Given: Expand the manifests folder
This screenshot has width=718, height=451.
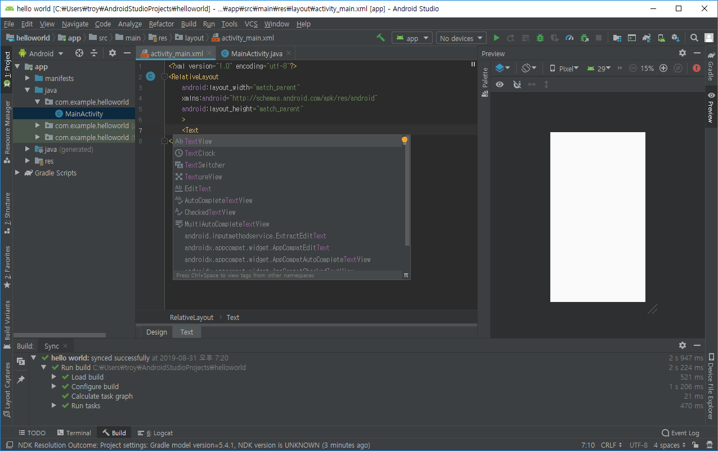Looking at the screenshot, I should (x=28, y=78).
